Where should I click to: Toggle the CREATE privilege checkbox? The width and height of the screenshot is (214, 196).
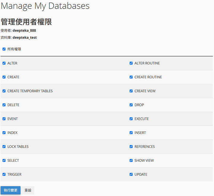4,77
